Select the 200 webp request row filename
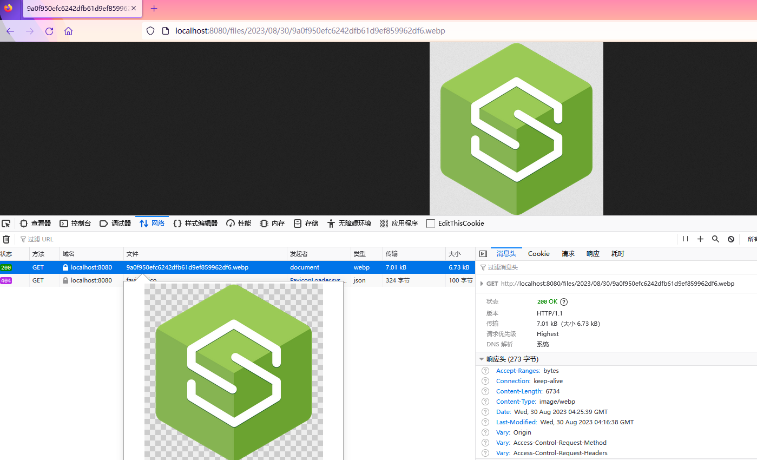 187,267
